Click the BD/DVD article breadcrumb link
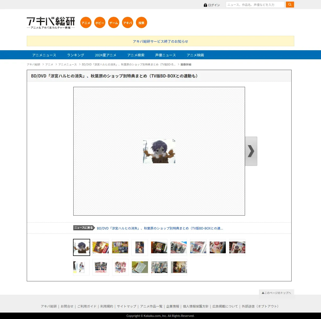 [129, 64]
